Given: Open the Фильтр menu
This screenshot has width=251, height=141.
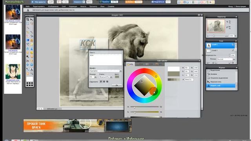Looking at the screenshot, I should 83,7.
